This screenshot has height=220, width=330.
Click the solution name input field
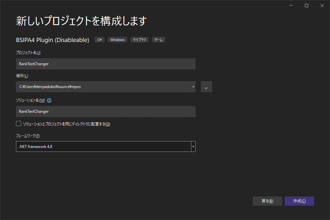tap(106, 111)
